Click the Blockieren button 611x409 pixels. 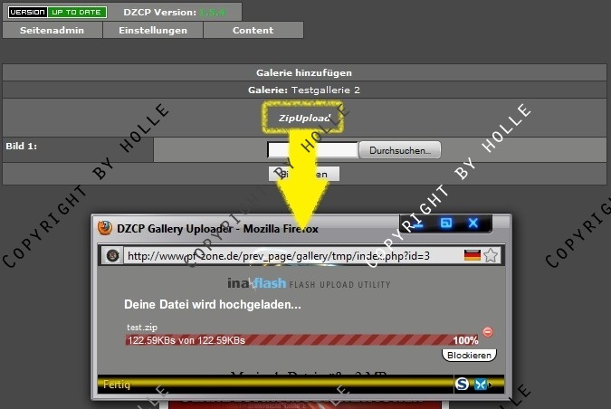pos(469,356)
